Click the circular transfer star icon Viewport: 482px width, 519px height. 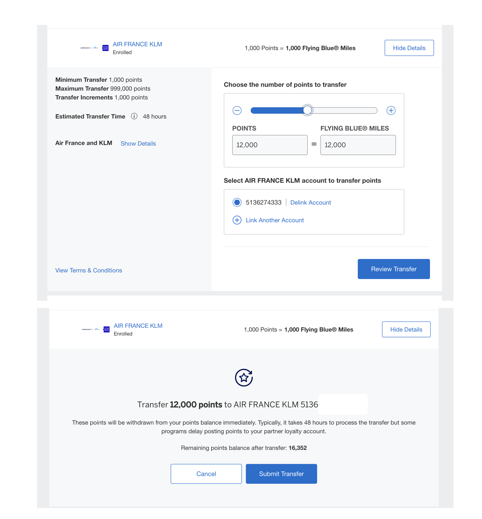[x=243, y=378]
